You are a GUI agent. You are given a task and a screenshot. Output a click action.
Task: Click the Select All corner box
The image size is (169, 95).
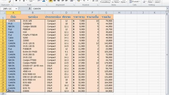pos(3,13)
